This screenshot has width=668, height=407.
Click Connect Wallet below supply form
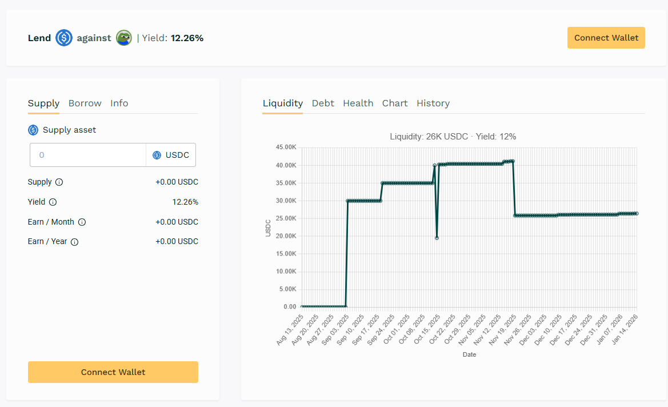point(113,372)
